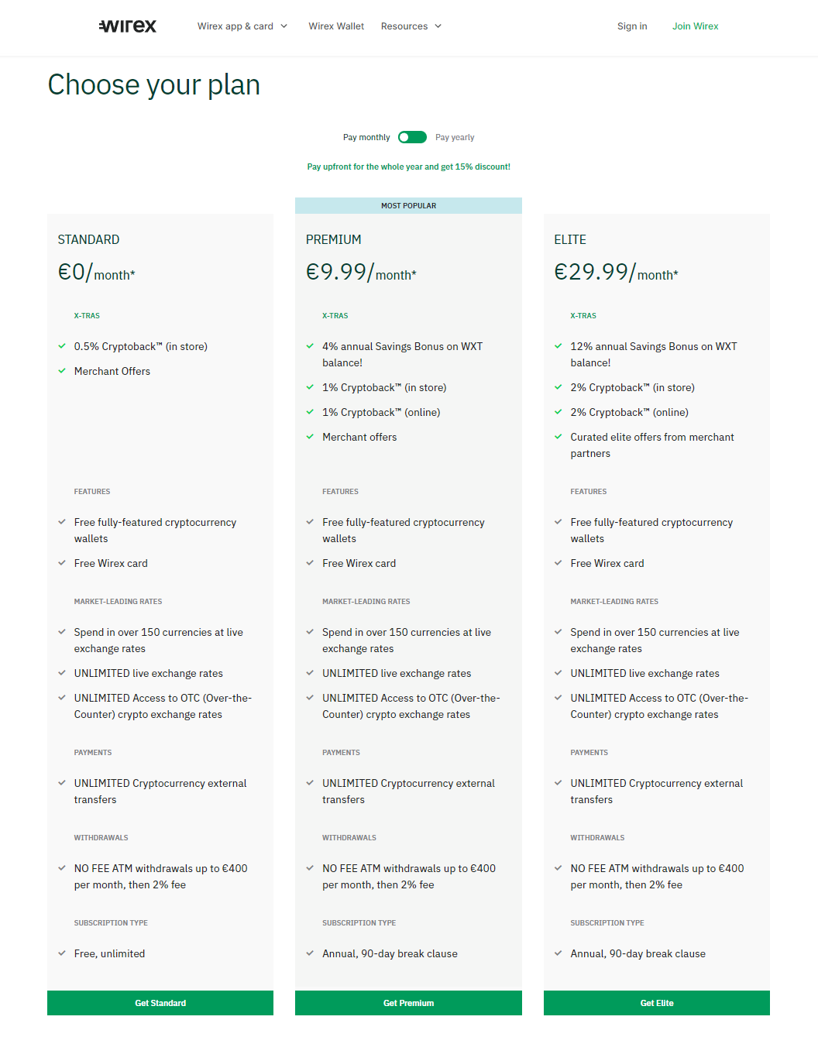Select the Pay yearly label
This screenshot has height=1044, width=818.
pyautogui.click(x=455, y=137)
